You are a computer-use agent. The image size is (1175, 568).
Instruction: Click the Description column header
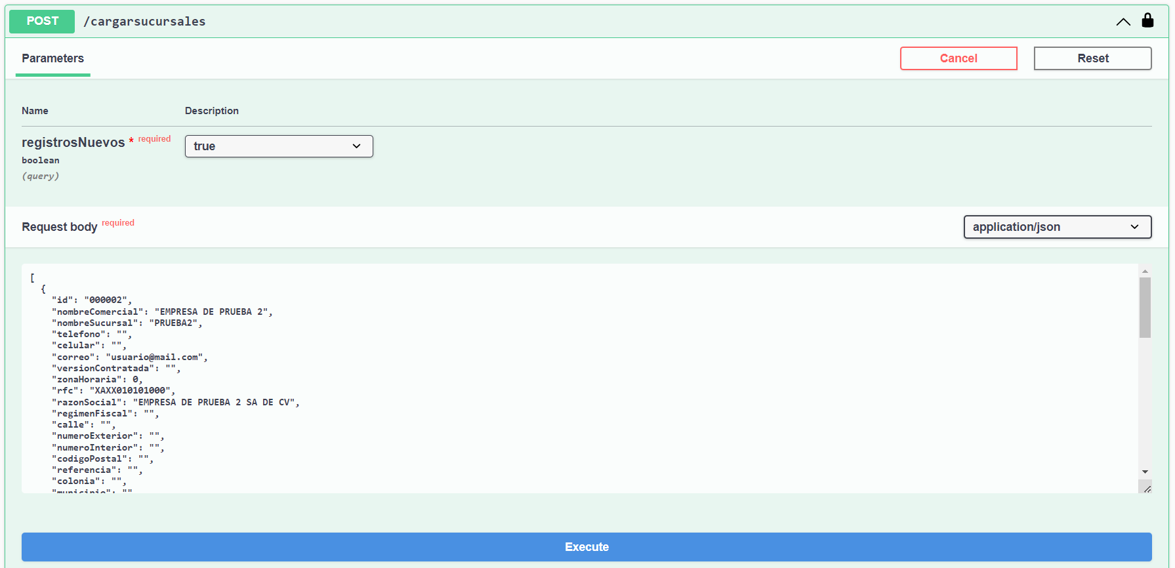coord(212,111)
